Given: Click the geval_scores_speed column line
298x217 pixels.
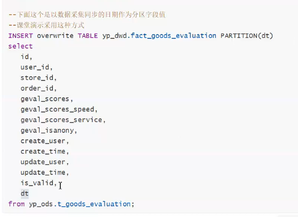Looking at the screenshot, I should pyautogui.click(x=59, y=109).
